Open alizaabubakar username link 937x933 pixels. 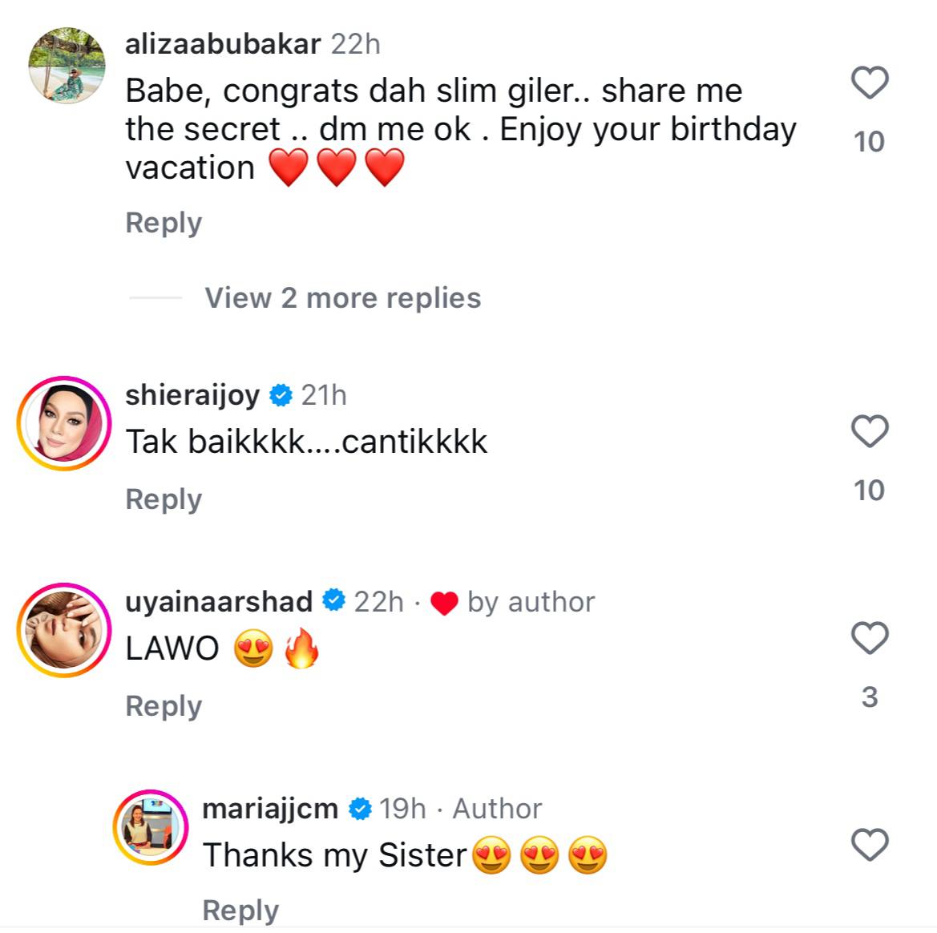coord(223,44)
